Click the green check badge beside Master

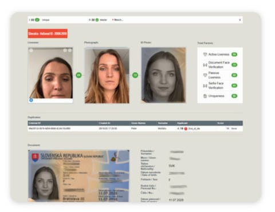point(97,19)
